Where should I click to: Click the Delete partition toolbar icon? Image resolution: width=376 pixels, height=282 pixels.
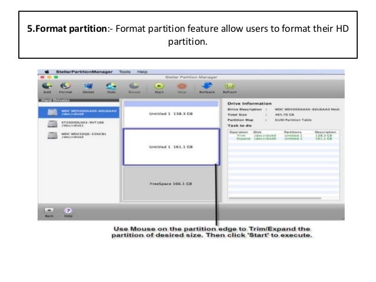point(88,88)
